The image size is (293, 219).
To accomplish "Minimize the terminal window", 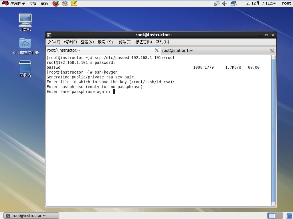I will coord(260,35).
